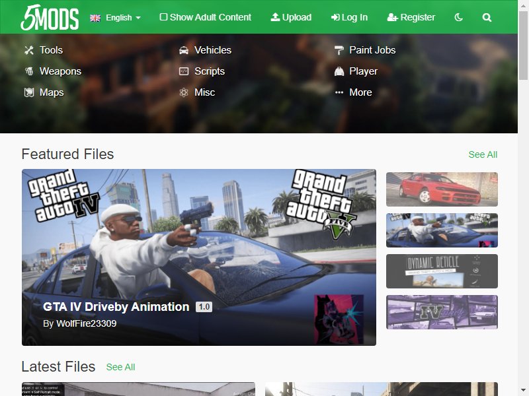This screenshot has width=529, height=396.
Task: Select red car featured thumbnail
Action: tap(442, 189)
